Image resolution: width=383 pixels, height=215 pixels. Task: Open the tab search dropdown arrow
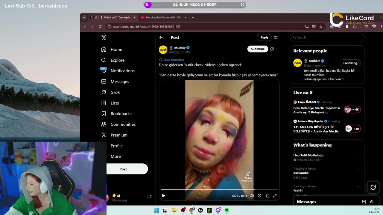(x=84, y=18)
